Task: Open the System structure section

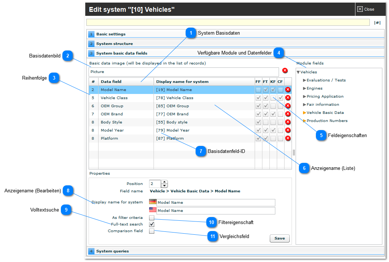Action: click(x=236, y=43)
